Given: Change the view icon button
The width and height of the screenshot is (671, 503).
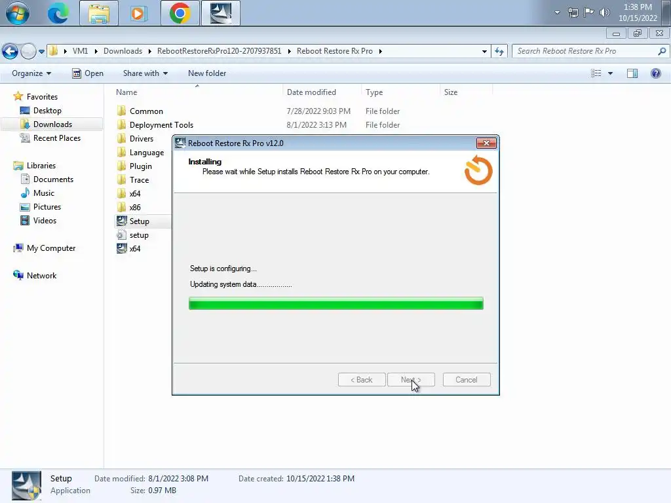Looking at the screenshot, I should 596,73.
